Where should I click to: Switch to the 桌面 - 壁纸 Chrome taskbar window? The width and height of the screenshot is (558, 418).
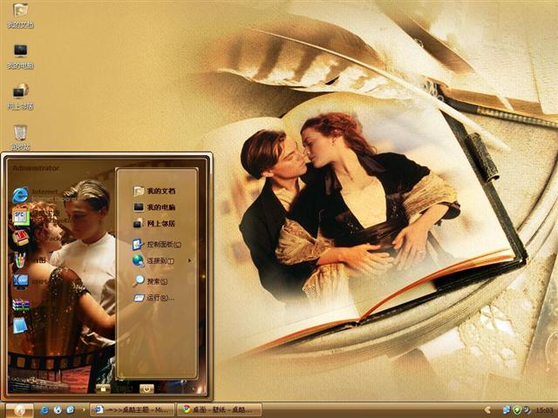[x=219, y=410]
